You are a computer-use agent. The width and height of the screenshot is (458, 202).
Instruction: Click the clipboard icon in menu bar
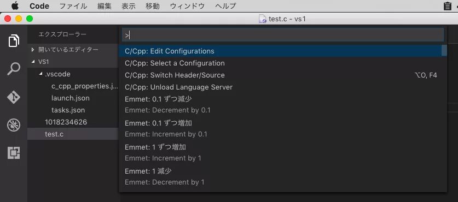(447, 6)
